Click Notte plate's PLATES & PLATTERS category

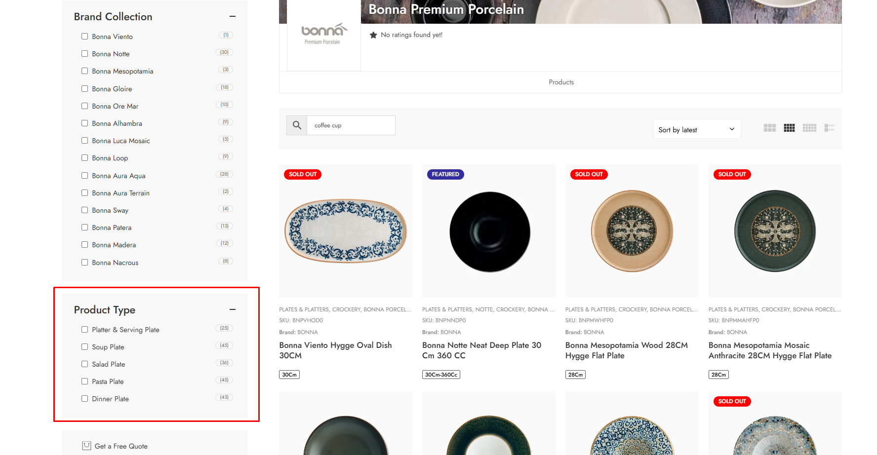(447, 309)
